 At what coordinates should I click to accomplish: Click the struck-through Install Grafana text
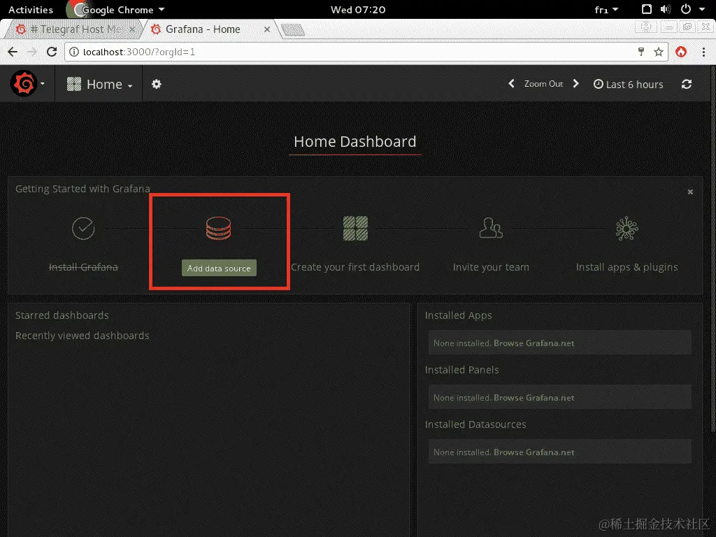coord(83,267)
